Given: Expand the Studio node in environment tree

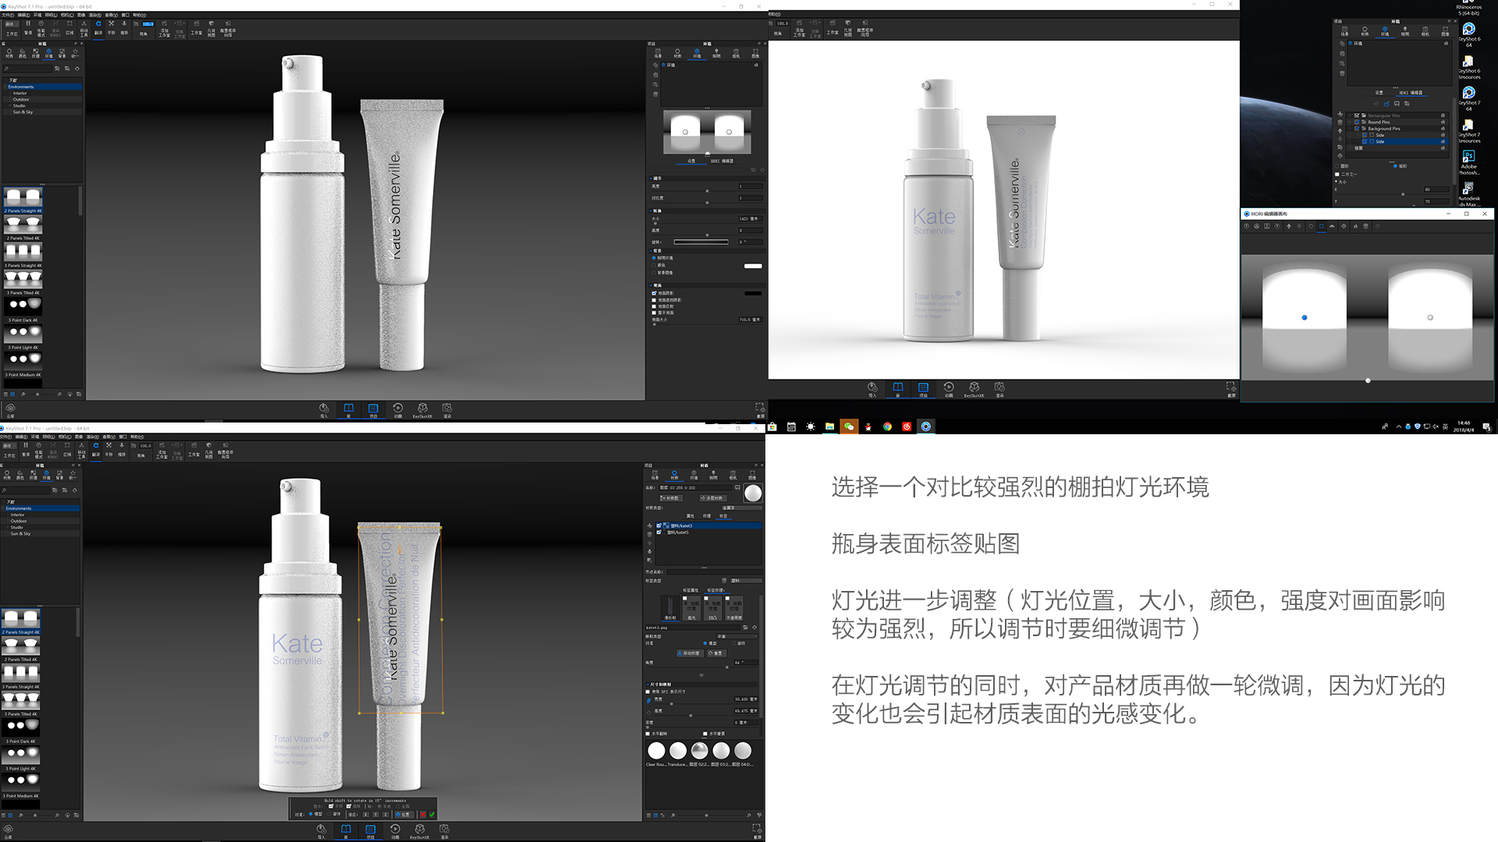Looking at the screenshot, I should click(x=10, y=106).
